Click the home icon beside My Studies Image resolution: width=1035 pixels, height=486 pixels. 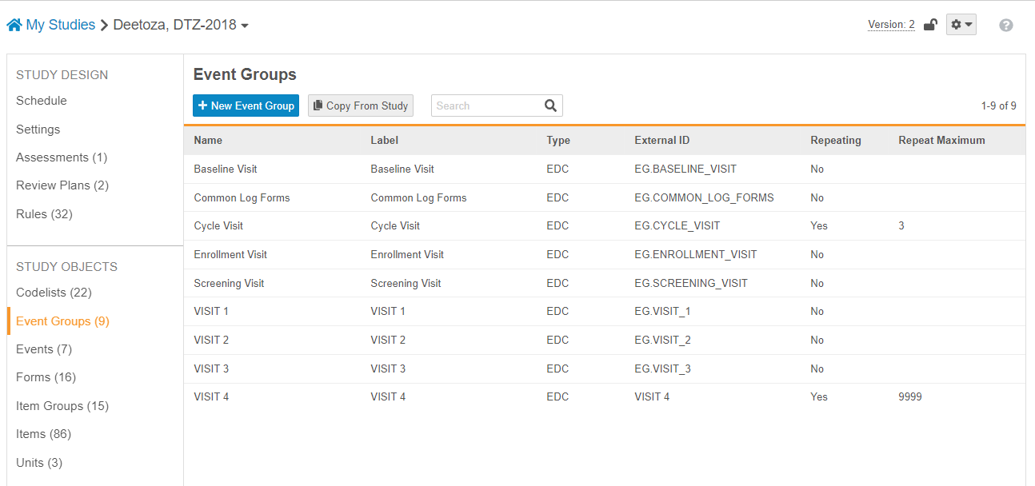(14, 26)
